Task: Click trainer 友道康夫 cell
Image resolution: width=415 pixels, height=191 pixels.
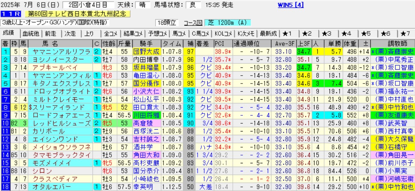Action: tap(393, 115)
